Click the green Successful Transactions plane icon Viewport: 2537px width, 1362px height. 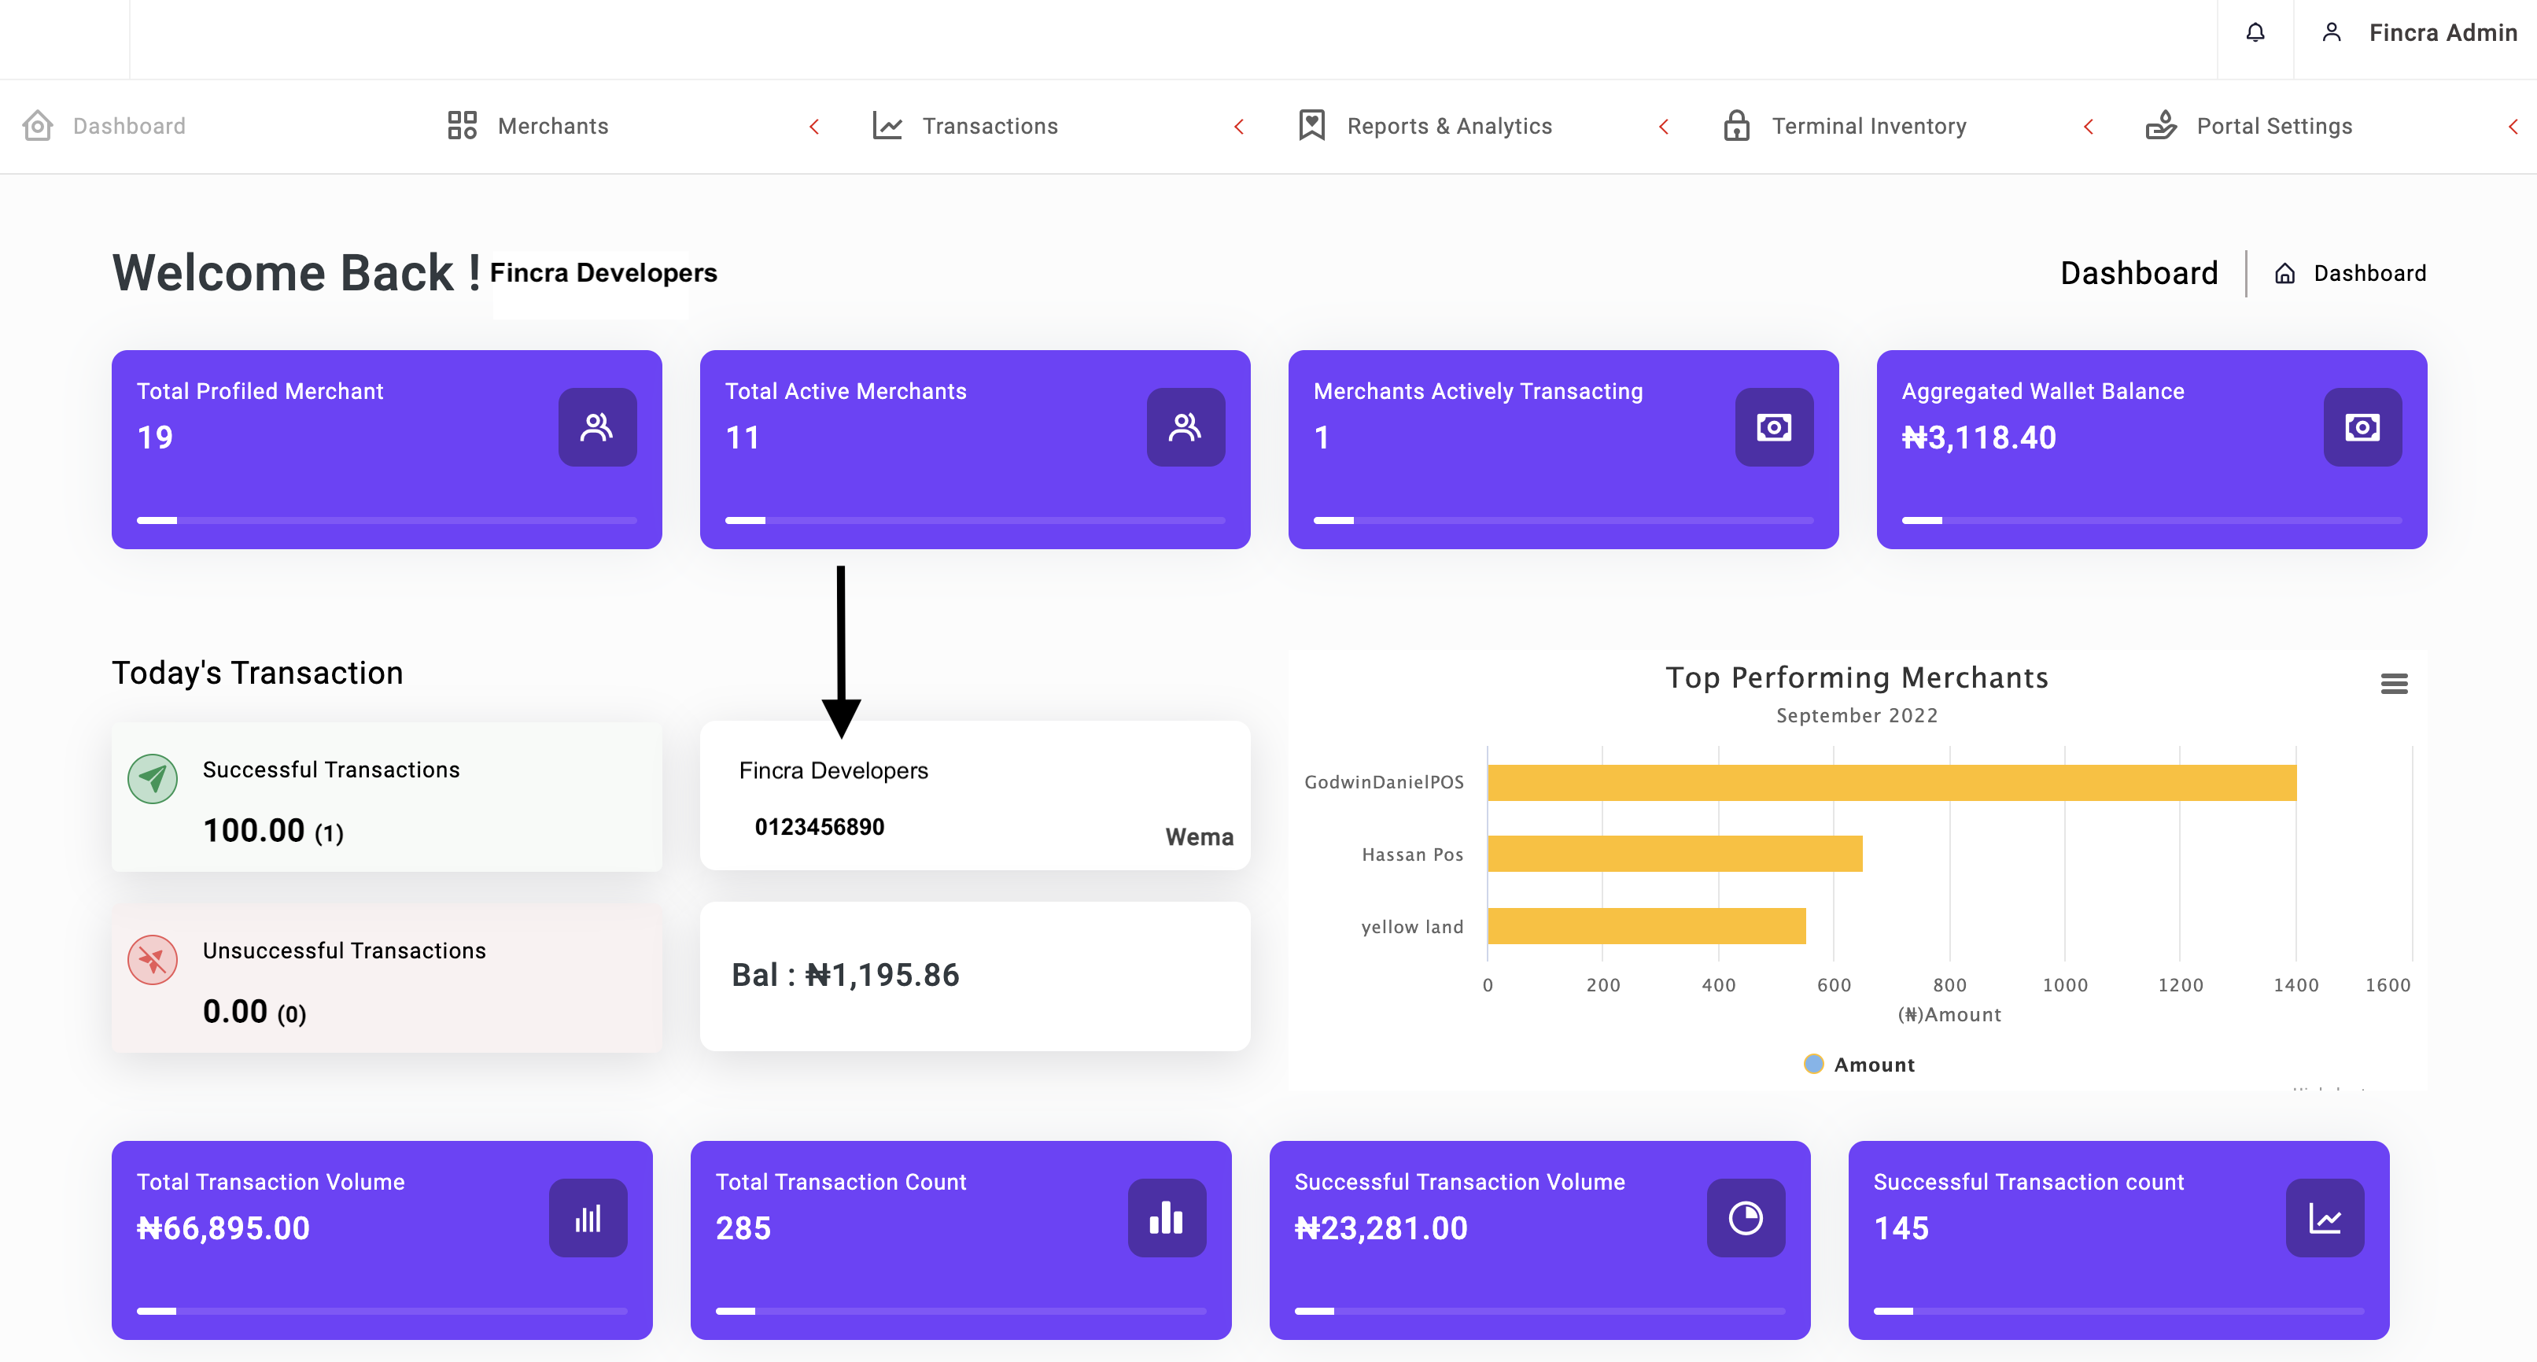point(153,779)
